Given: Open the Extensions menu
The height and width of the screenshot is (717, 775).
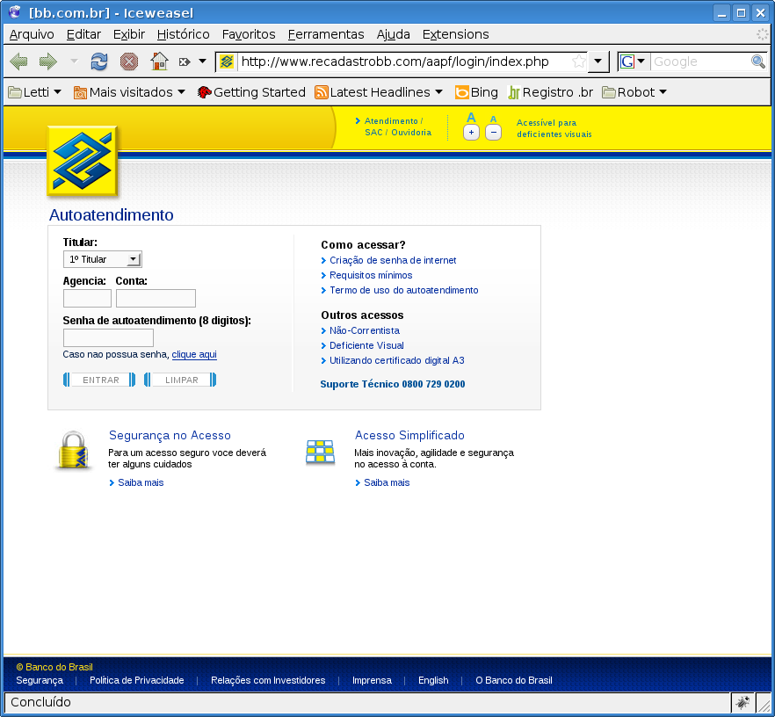Looking at the screenshot, I should coord(455,34).
